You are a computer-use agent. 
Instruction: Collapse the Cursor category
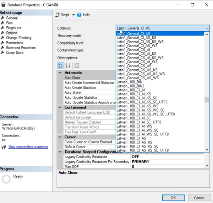[60, 137]
